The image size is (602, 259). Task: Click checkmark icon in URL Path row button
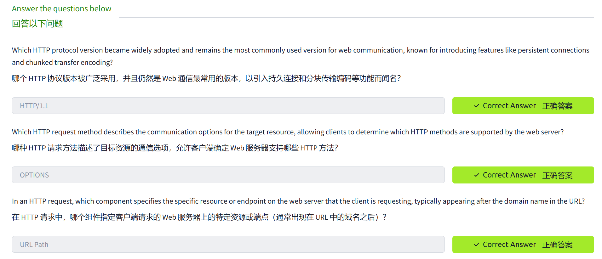coord(477,245)
